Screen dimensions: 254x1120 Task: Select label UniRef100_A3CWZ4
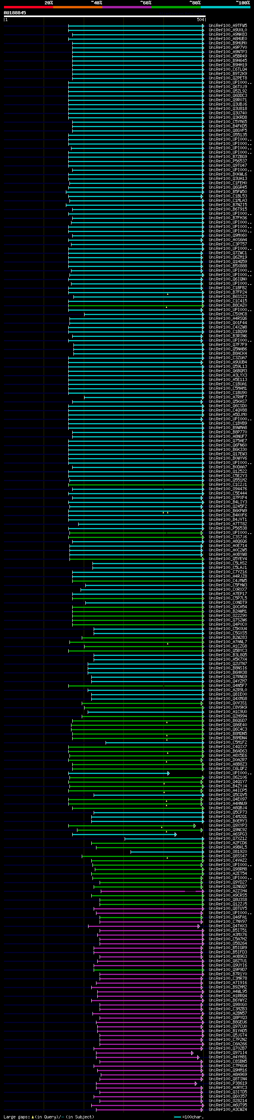[228, 1109]
